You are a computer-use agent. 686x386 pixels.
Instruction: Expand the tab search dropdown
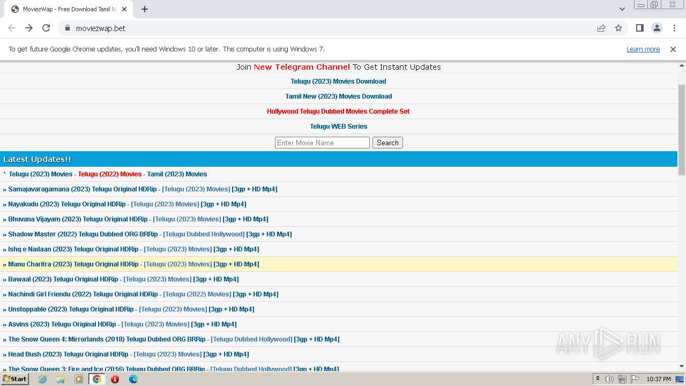[x=622, y=9]
